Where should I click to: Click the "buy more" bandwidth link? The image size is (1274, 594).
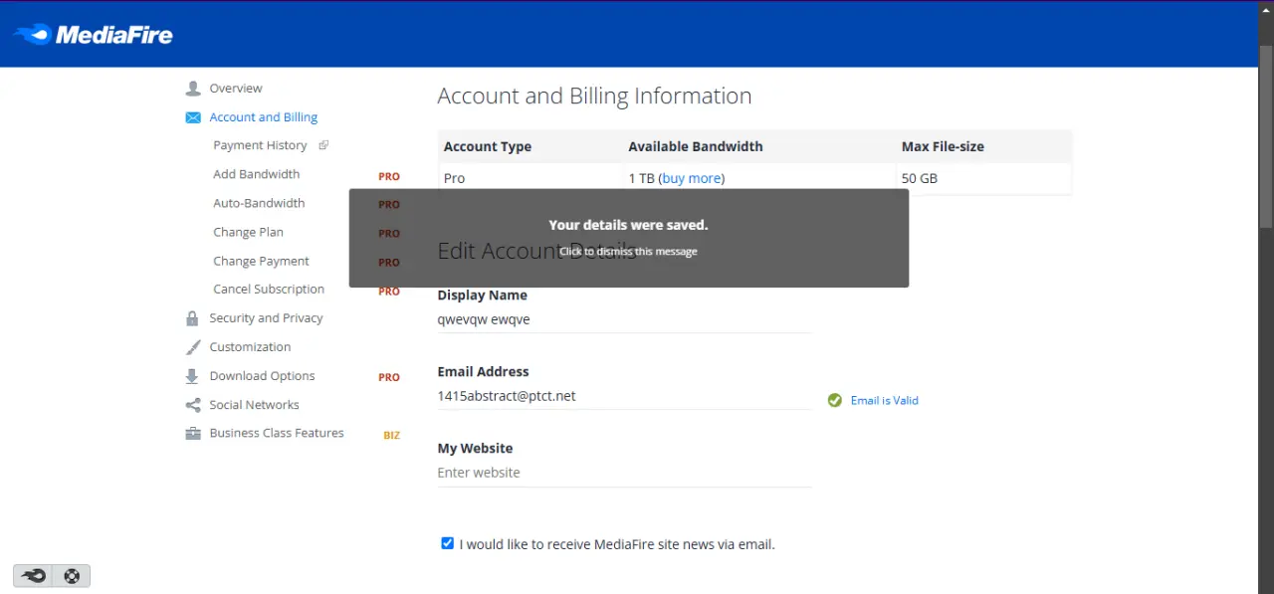(x=691, y=178)
